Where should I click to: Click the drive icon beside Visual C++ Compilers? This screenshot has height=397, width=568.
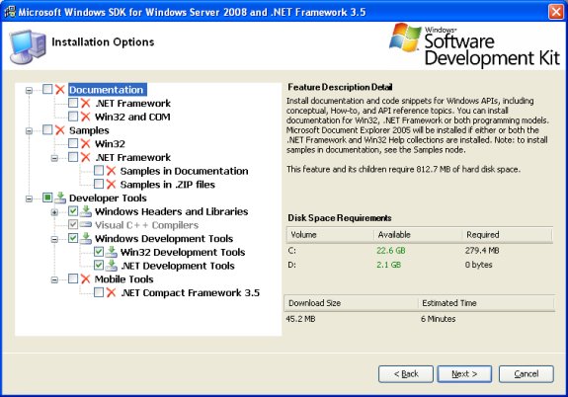click(x=86, y=224)
